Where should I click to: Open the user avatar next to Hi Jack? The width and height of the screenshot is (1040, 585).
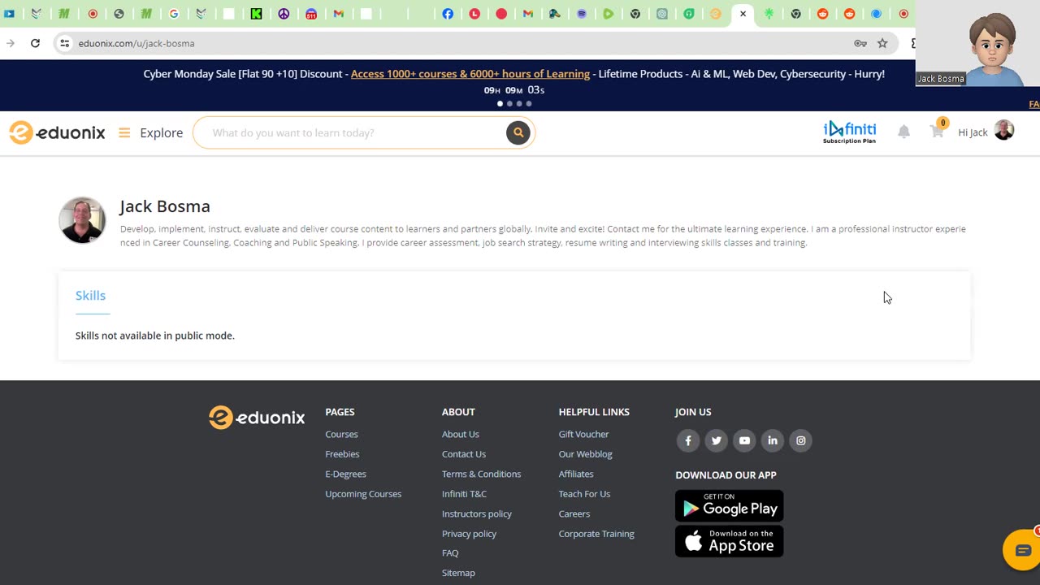1004,131
